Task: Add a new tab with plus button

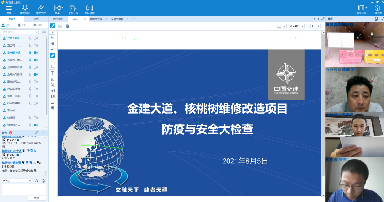Action: 134,19
